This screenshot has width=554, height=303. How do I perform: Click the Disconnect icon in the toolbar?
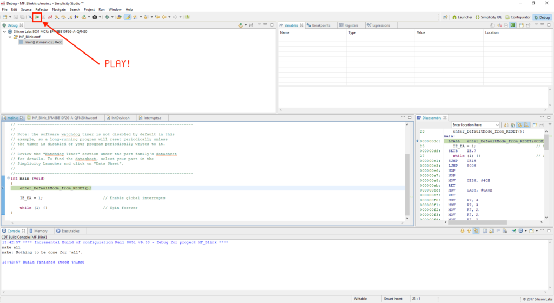[x=50, y=17]
